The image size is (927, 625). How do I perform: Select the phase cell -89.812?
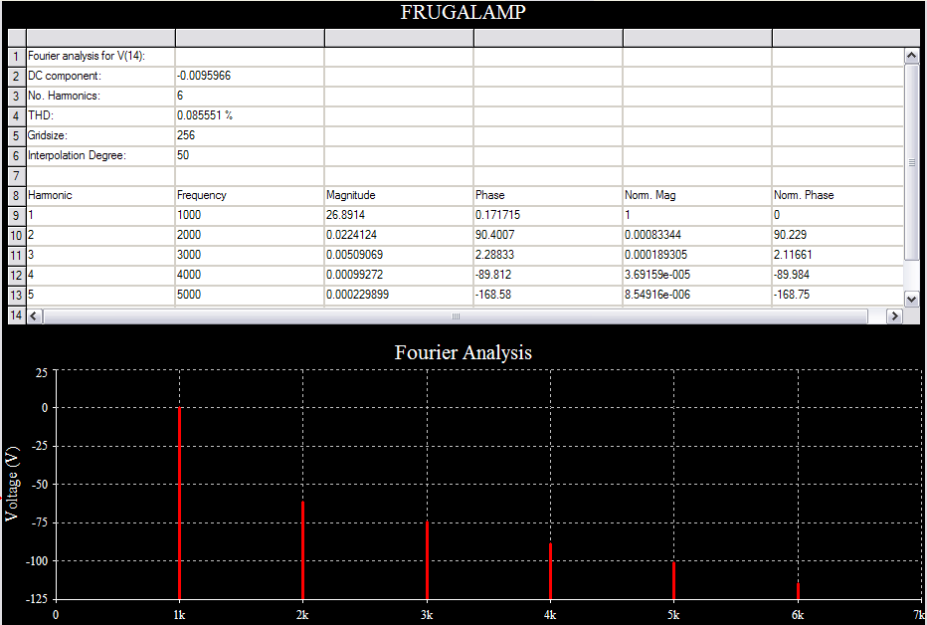point(548,276)
